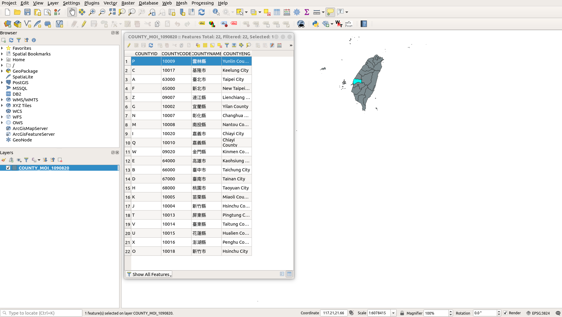
Task: Open the Show All Features filter dropdown
Action: click(149, 274)
